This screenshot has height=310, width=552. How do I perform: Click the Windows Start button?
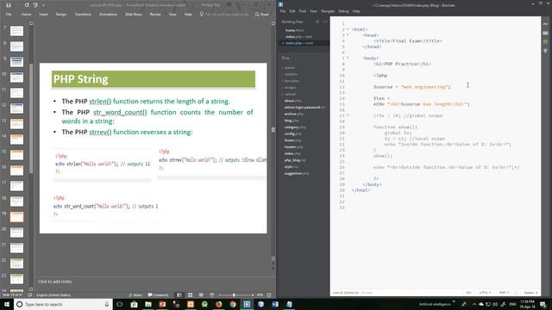pos(7,304)
